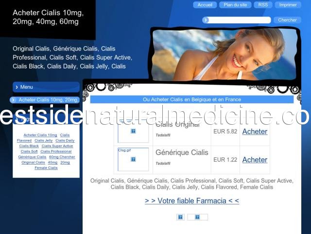Open tag link Cialis Soft

pos(29,151)
